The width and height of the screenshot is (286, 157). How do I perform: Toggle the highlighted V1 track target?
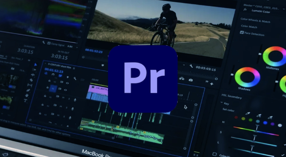click(53, 89)
